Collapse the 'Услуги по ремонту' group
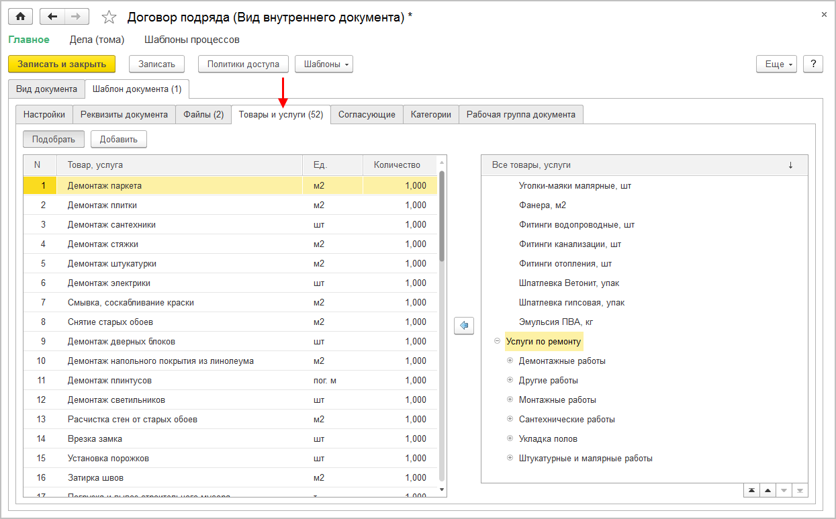The image size is (836, 519). pyautogui.click(x=497, y=341)
